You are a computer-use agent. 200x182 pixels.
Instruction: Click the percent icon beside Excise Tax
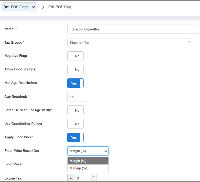(x=71, y=179)
